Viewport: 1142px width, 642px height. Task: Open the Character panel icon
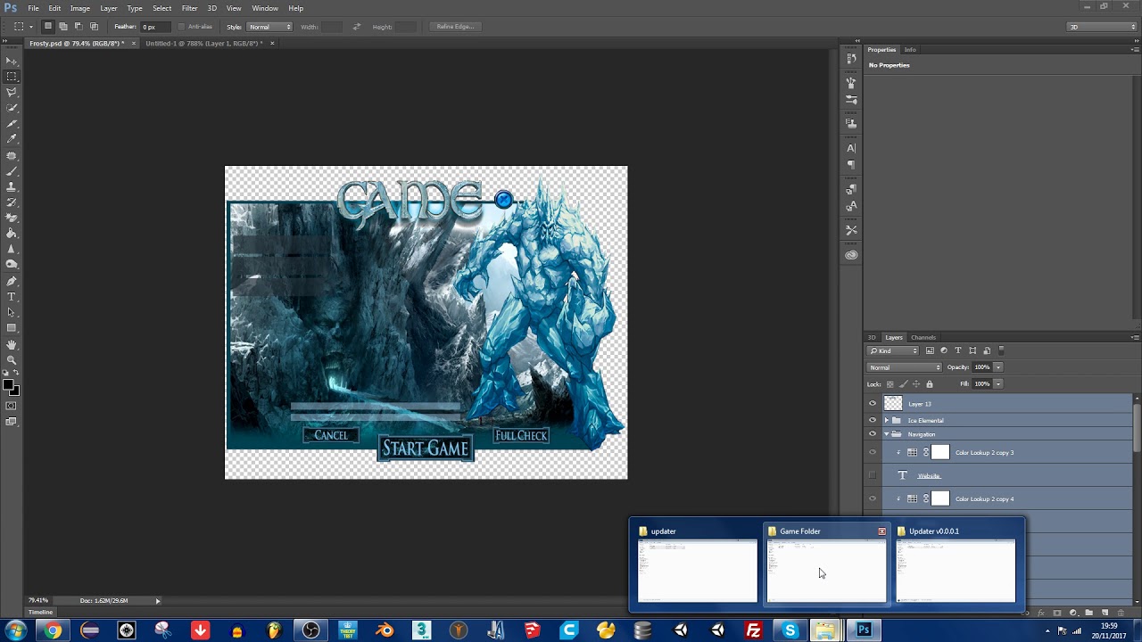851,148
